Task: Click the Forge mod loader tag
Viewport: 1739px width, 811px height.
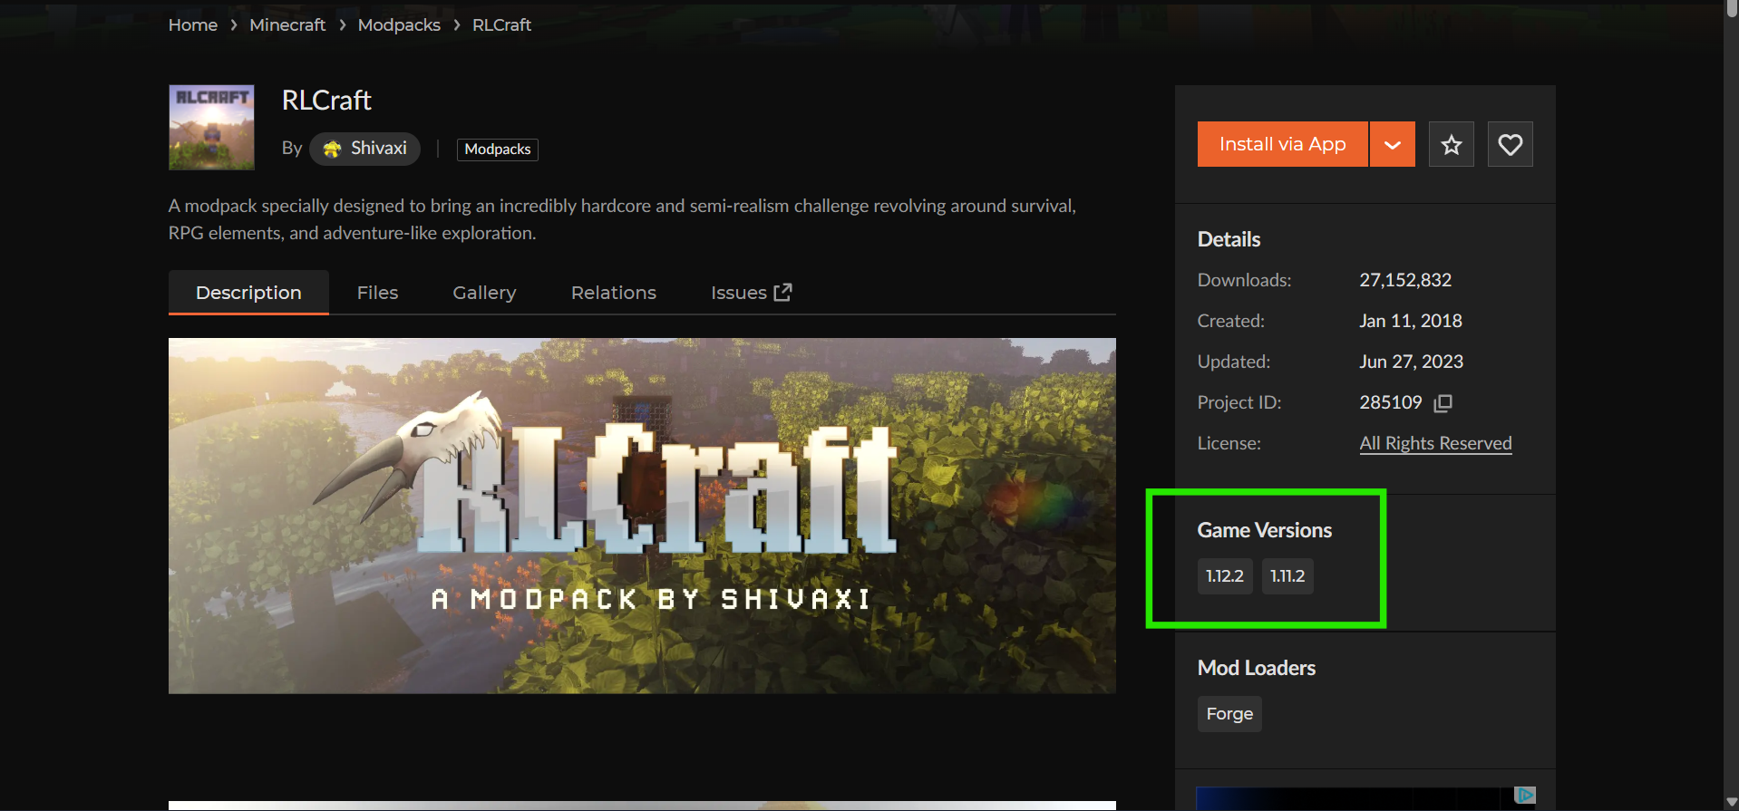Action: point(1229,714)
